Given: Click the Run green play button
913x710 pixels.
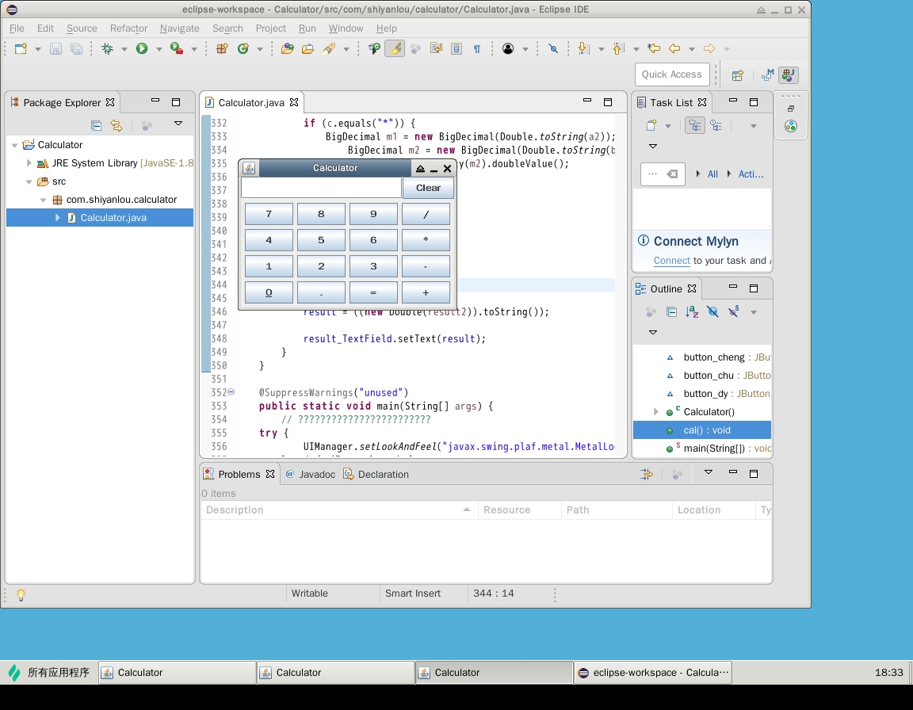Looking at the screenshot, I should 142,49.
